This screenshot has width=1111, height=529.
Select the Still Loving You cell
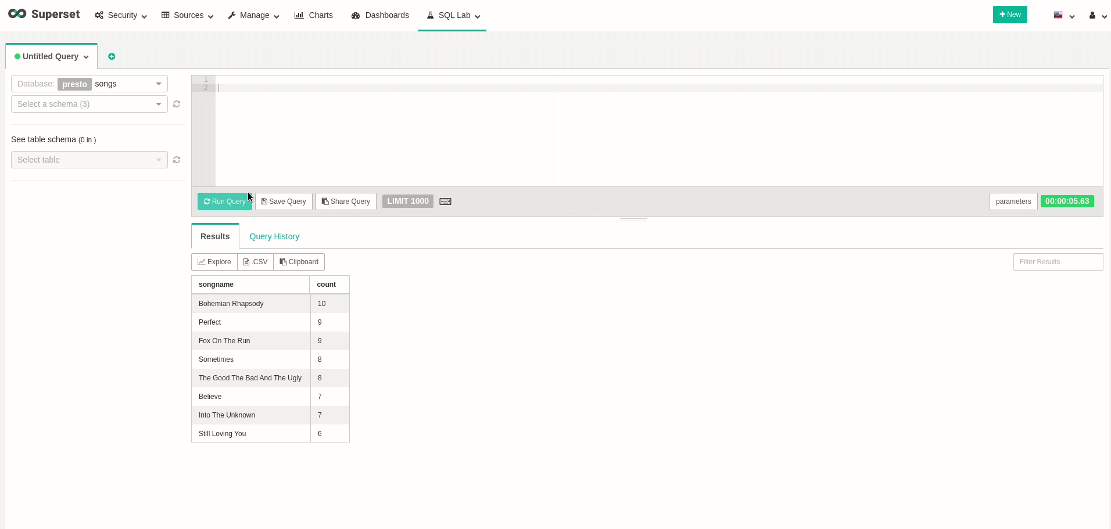[x=251, y=434]
